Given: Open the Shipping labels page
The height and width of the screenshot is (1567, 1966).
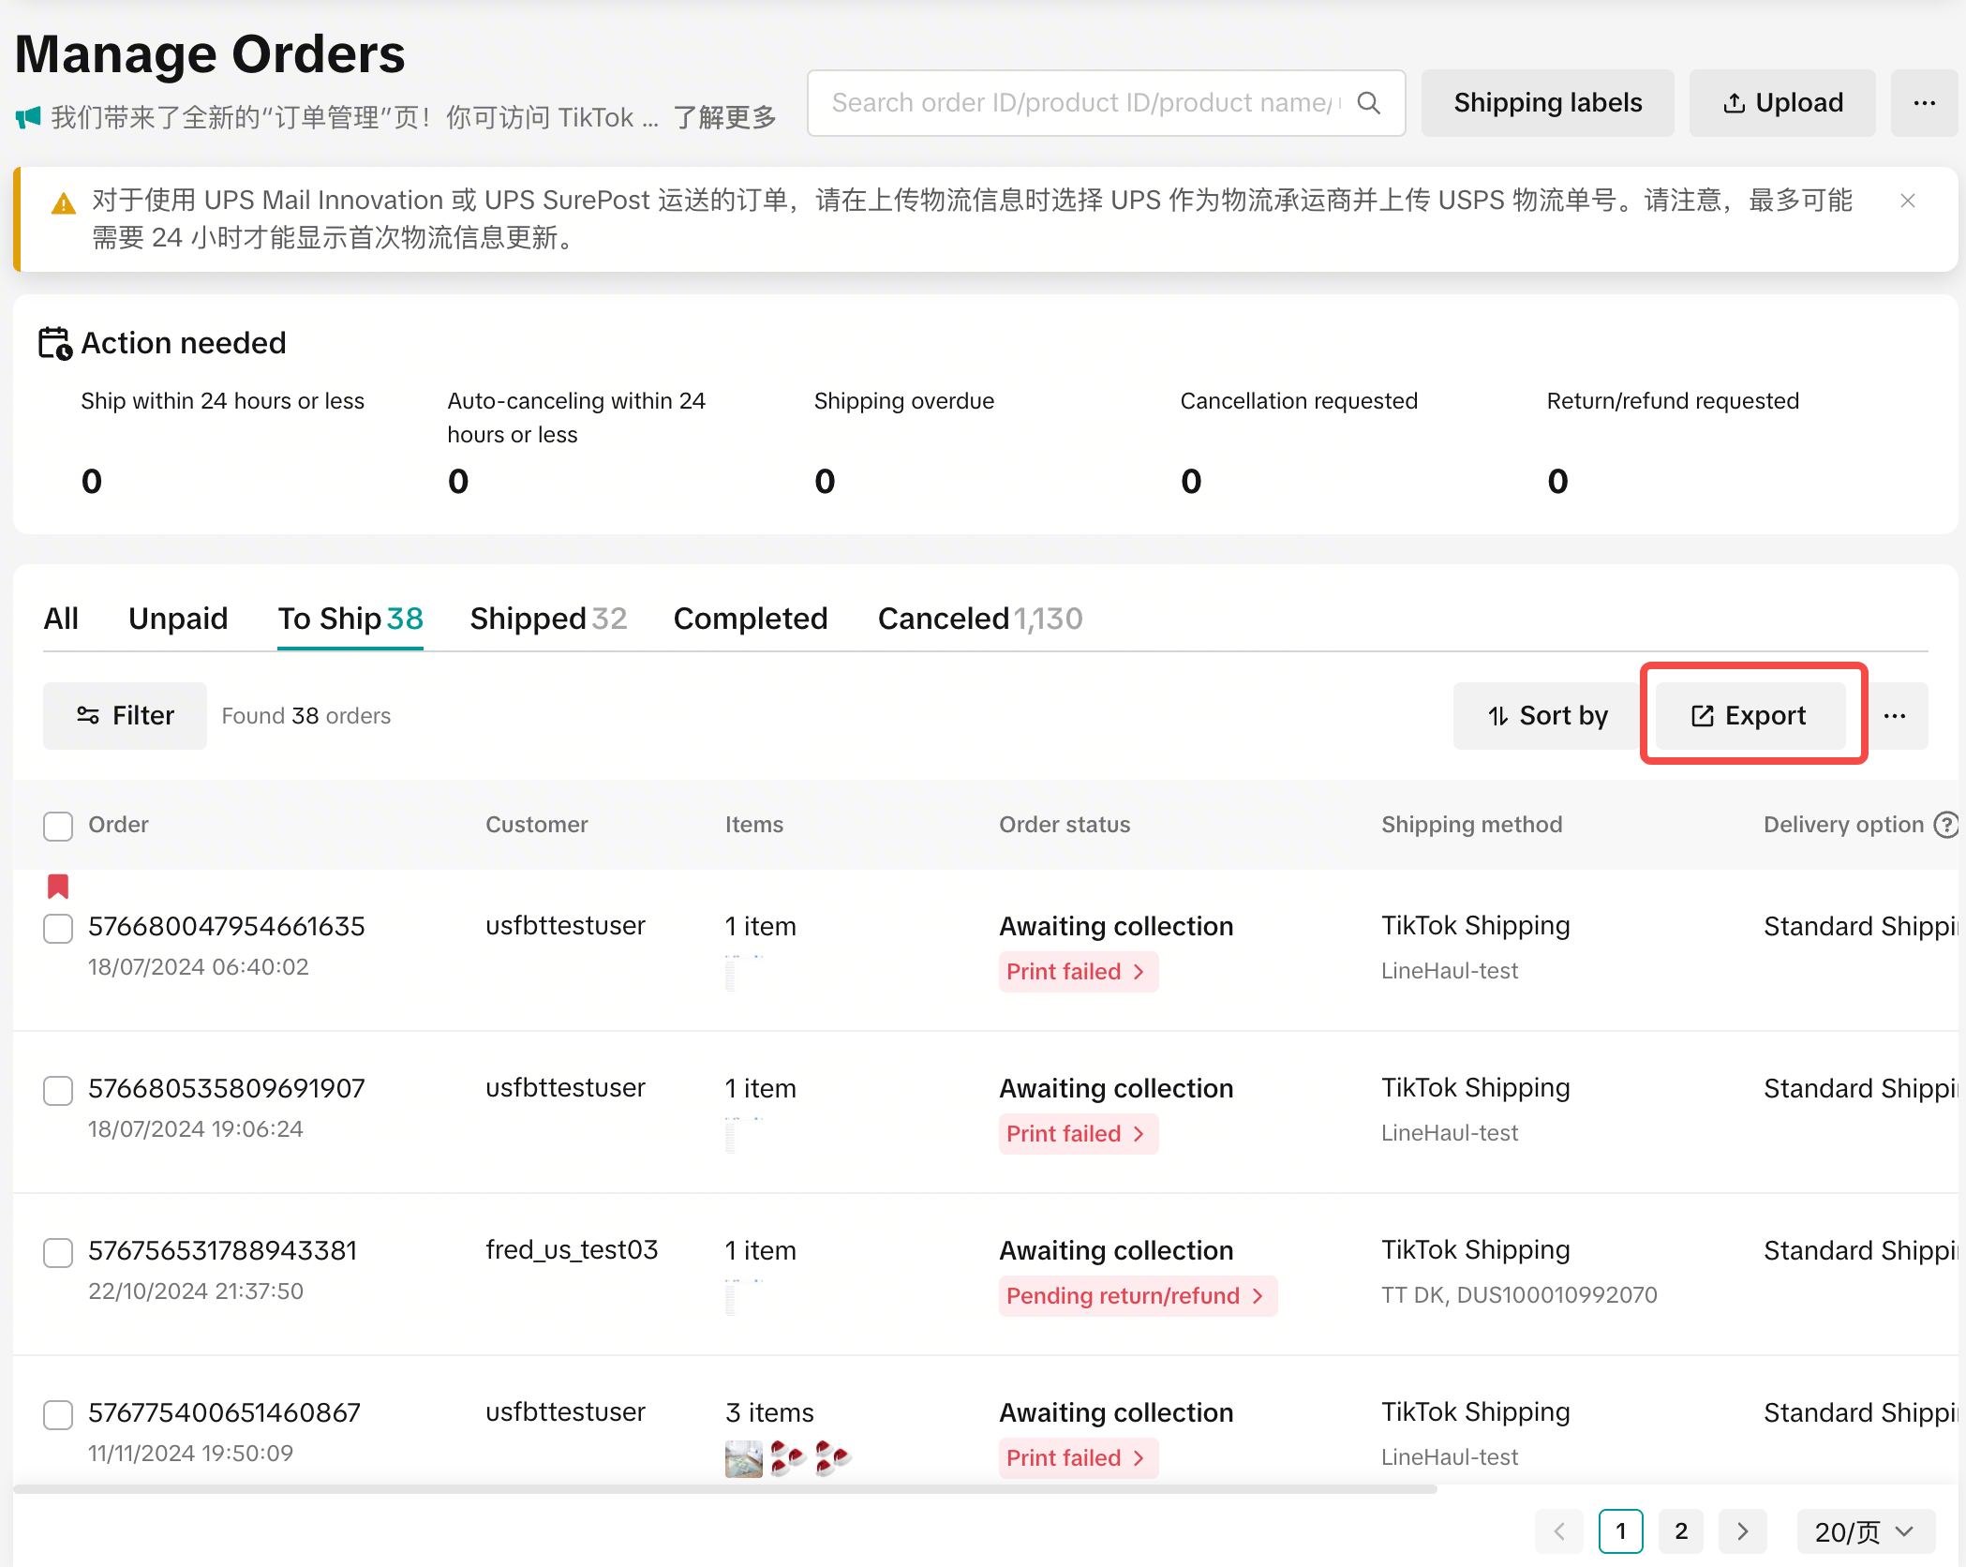Looking at the screenshot, I should [1547, 103].
